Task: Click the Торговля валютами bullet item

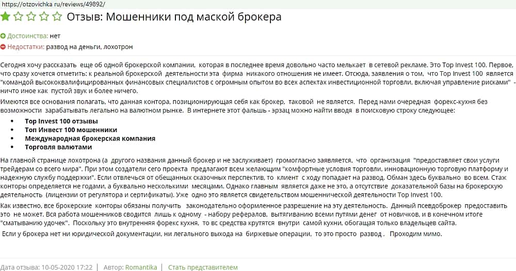Action: 58,147
